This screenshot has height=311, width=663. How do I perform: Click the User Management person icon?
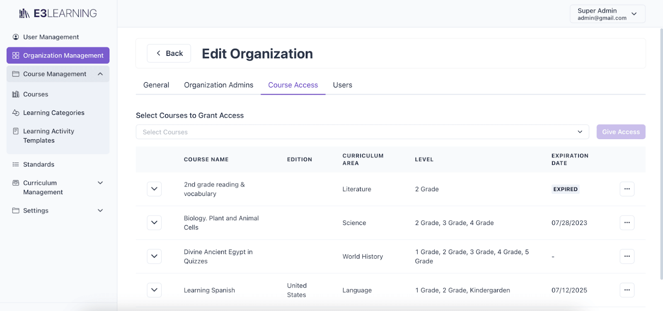click(16, 37)
